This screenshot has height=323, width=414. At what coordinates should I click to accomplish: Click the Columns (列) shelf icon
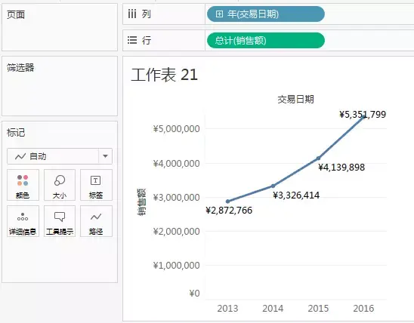pyautogui.click(x=132, y=14)
